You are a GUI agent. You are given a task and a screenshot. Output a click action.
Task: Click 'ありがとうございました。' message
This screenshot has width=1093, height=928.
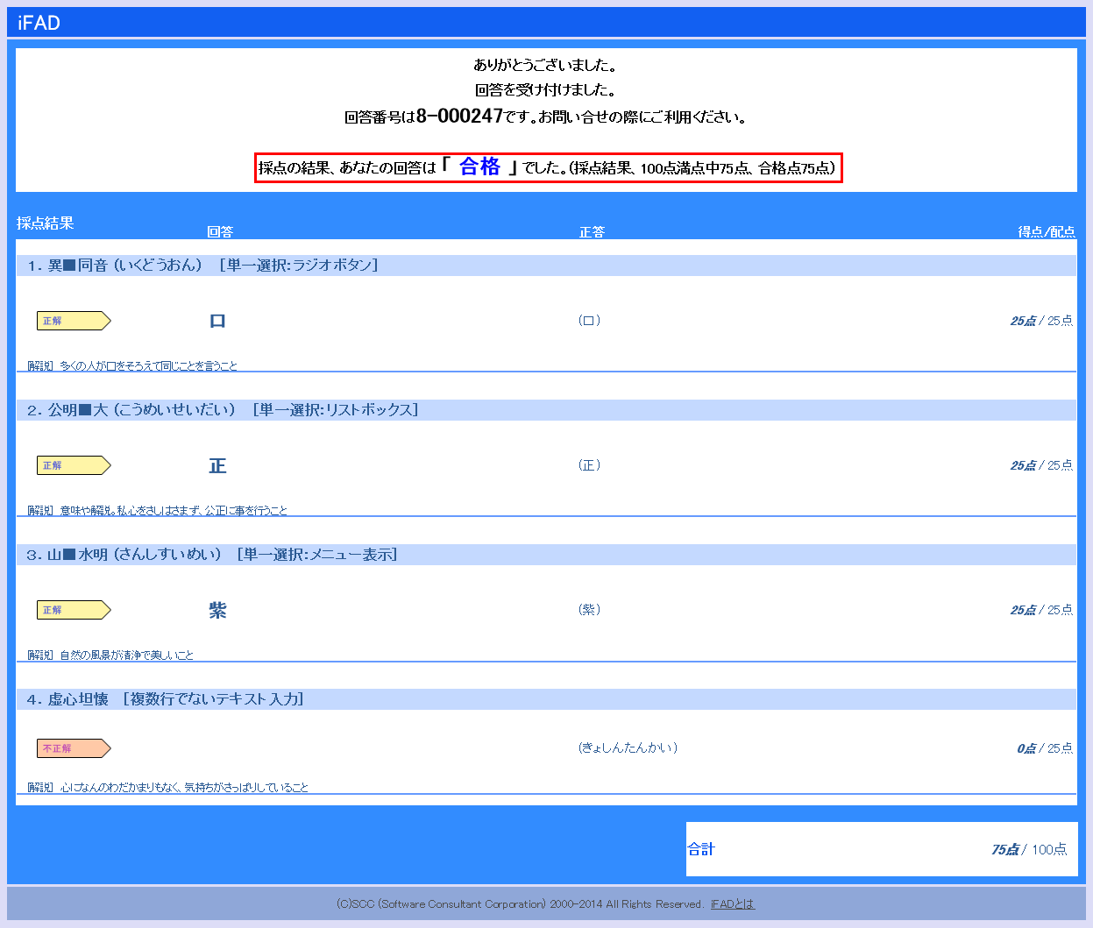coord(545,65)
